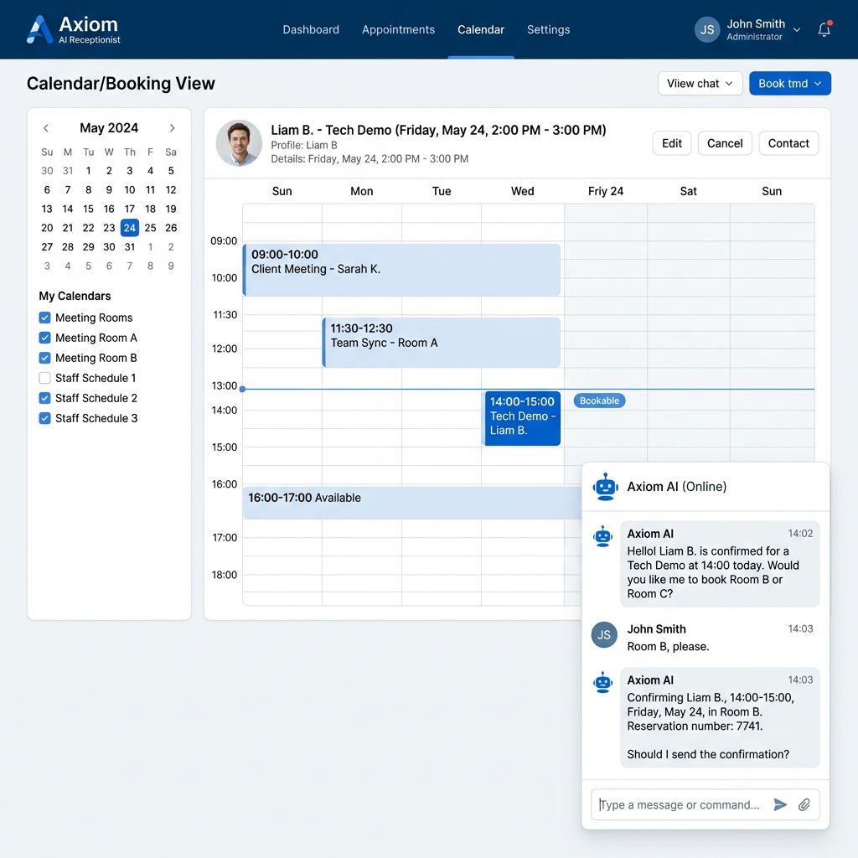Open the Appointments tab
This screenshot has width=858, height=858.
tap(398, 29)
